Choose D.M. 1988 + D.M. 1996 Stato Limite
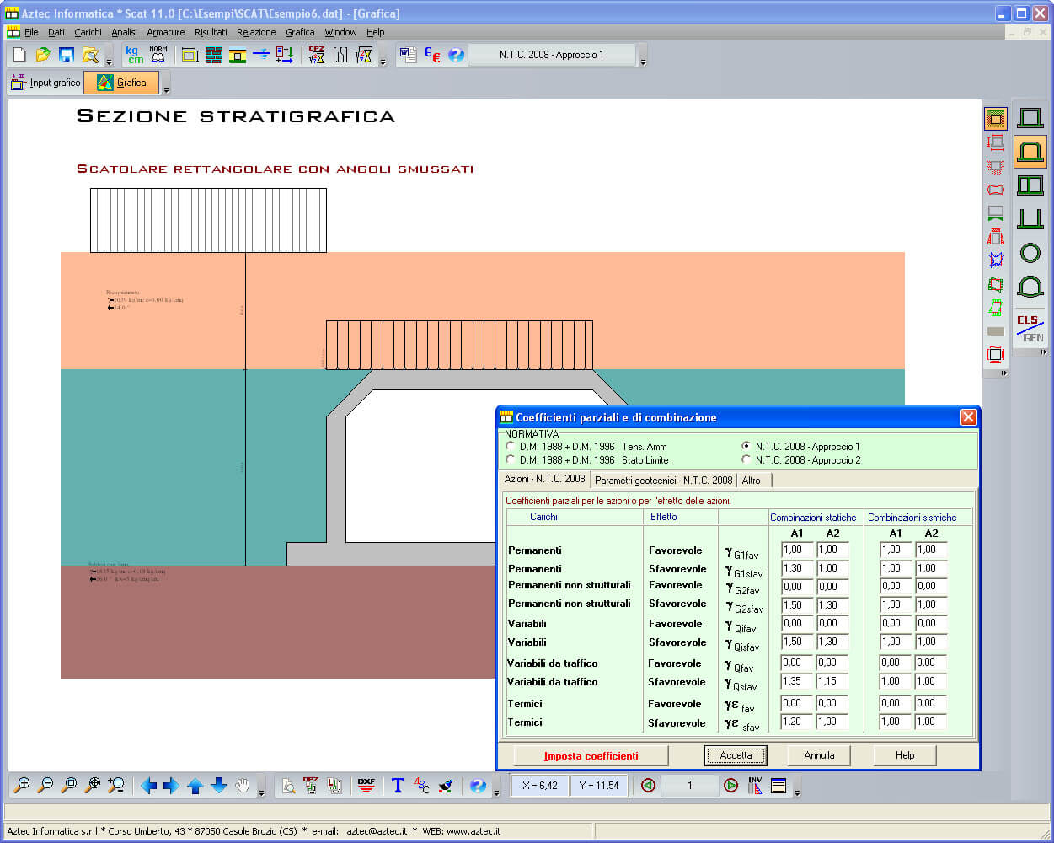Viewport: 1054px width, 843px height. (x=510, y=459)
